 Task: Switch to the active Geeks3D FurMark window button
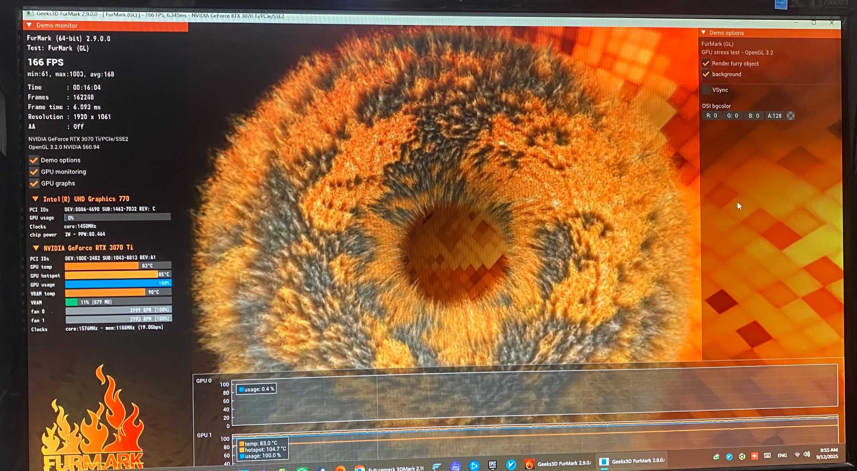pos(631,461)
